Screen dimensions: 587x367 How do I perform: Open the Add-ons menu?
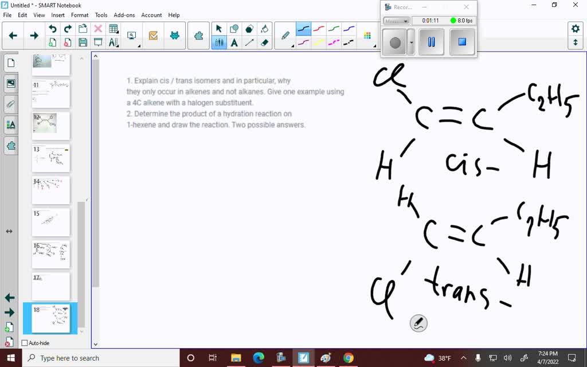pos(124,15)
